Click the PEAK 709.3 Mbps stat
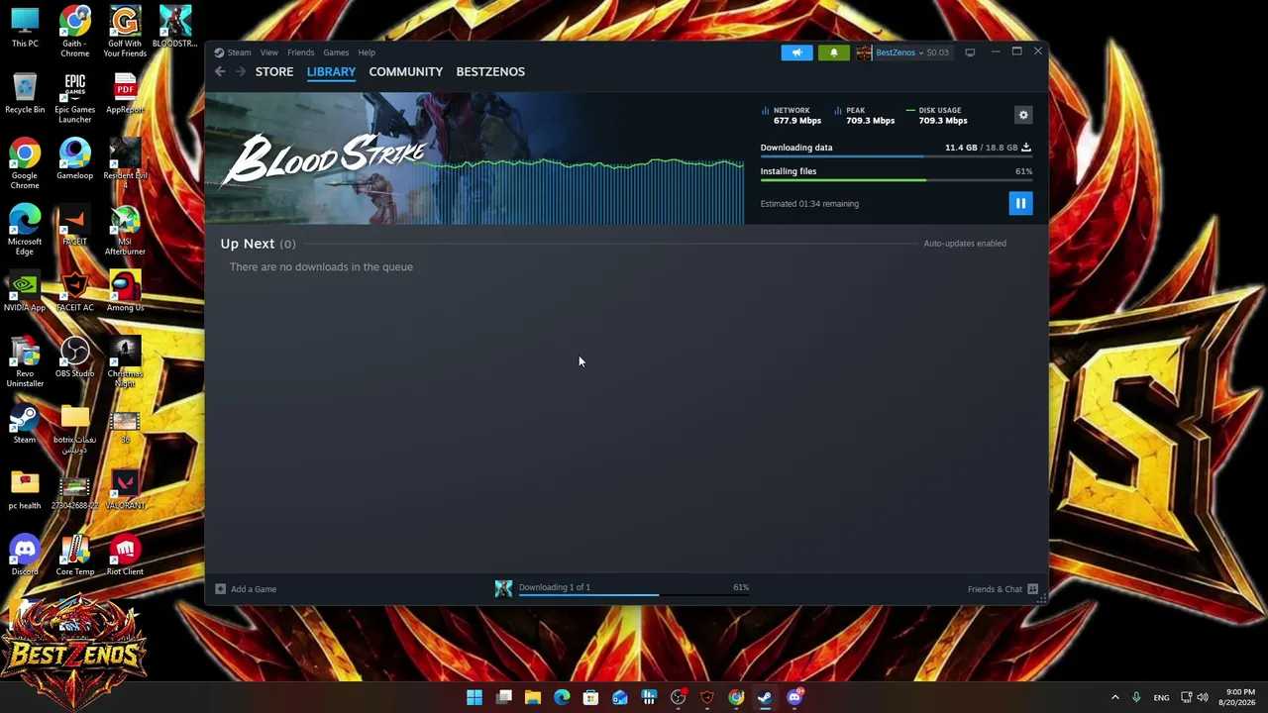Viewport: 1268px width, 713px height. [865, 116]
